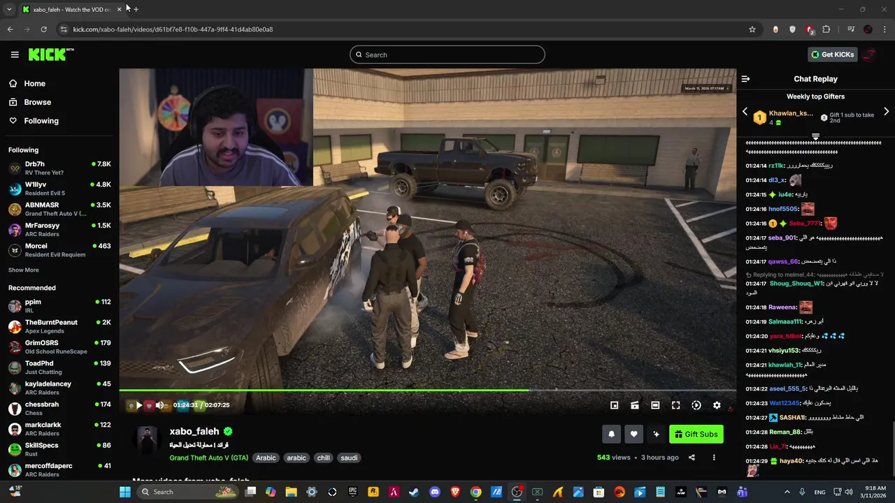Open the user profile avatar menu
Viewport: 895px width, 503px height.
[x=868, y=54]
